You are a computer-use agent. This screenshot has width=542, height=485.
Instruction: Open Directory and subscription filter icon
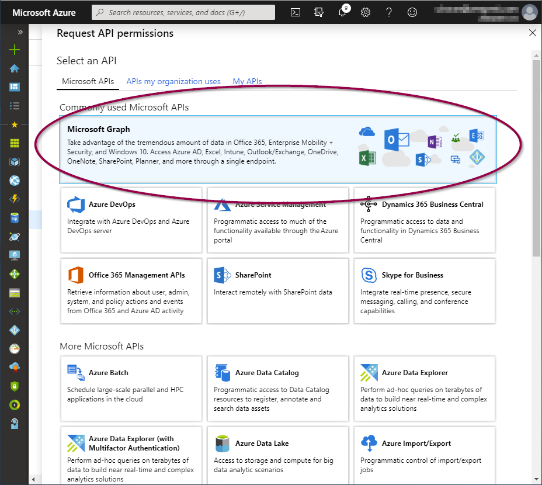tap(319, 12)
